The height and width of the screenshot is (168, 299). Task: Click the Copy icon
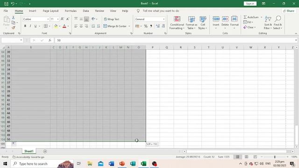[13, 22]
